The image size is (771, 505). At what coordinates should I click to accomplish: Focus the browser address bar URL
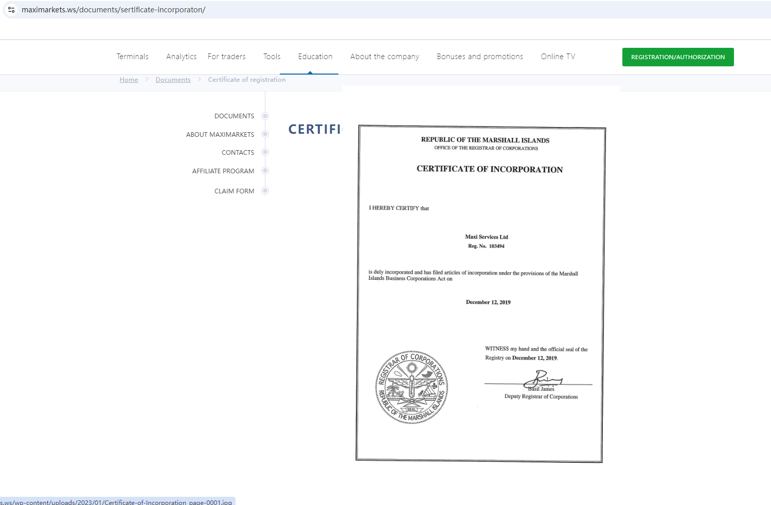pyautogui.click(x=113, y=10)
